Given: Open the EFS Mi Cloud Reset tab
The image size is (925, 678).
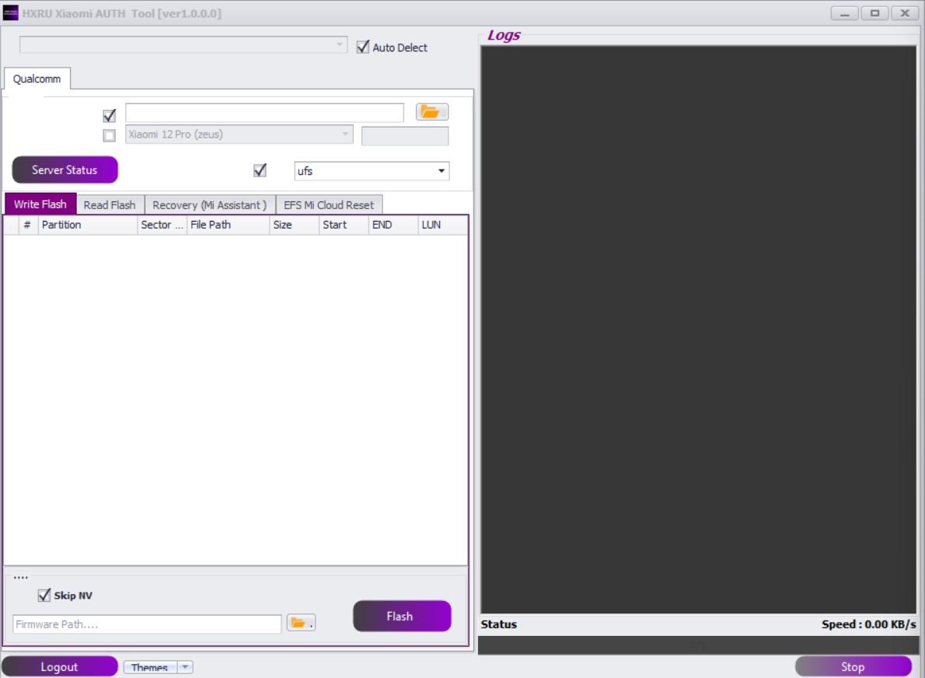Looking at the screenshot, I should point(329,204).
